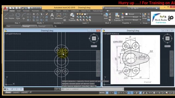Select the Polyline tool
The height and width of the screenshot is (98, 175).
click(11, 16)
